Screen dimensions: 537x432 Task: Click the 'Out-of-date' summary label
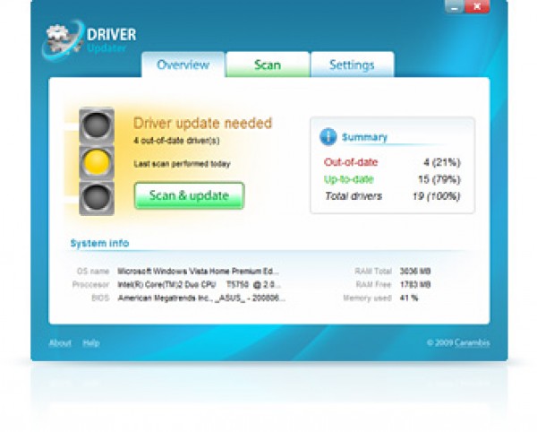coord(351,162)
